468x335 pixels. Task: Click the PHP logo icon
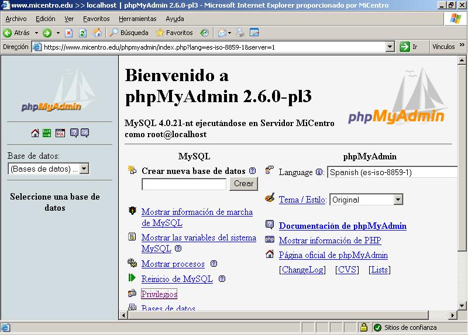pos(270,239)
